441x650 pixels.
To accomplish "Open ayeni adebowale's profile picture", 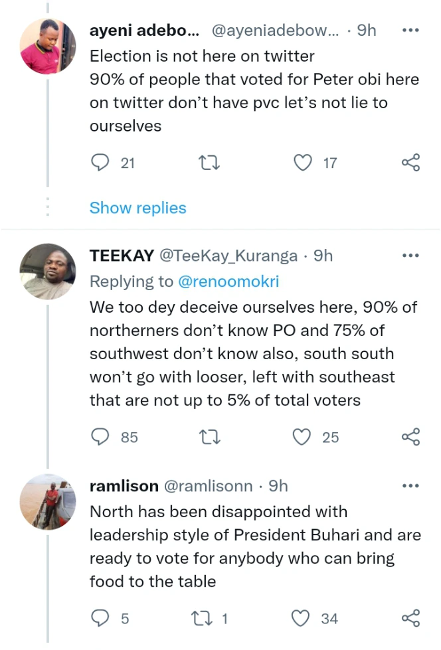I will click(x=48, y=45).
